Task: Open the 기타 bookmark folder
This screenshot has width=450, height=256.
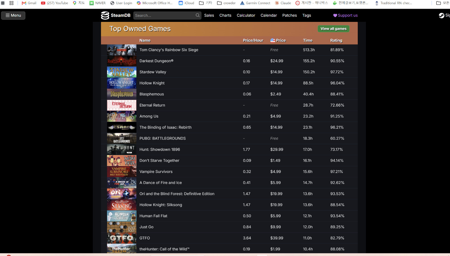Action: (x=206, y=3)
